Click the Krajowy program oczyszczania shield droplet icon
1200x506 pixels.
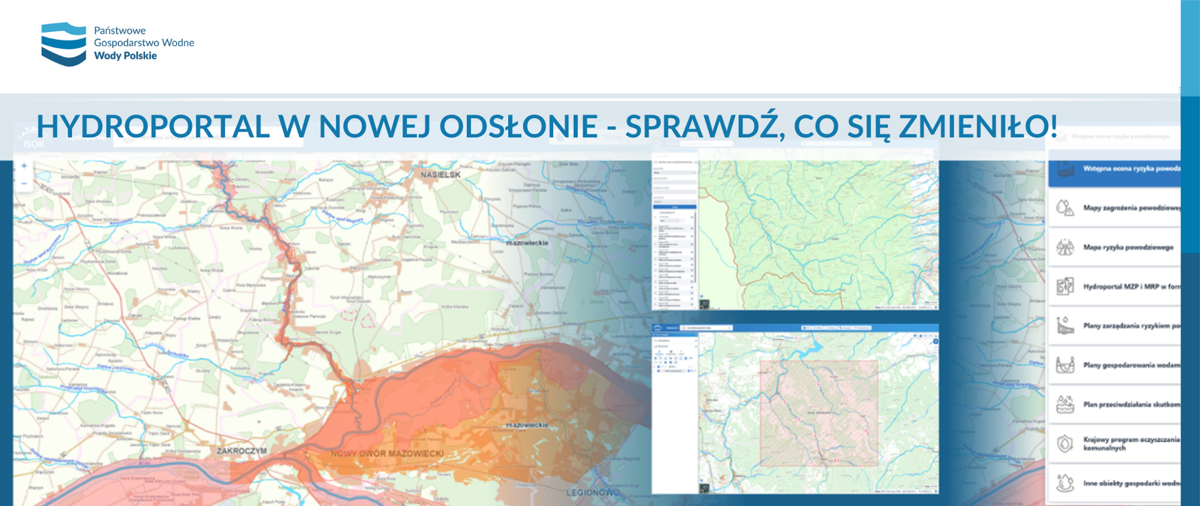(x=1065, y=444)
